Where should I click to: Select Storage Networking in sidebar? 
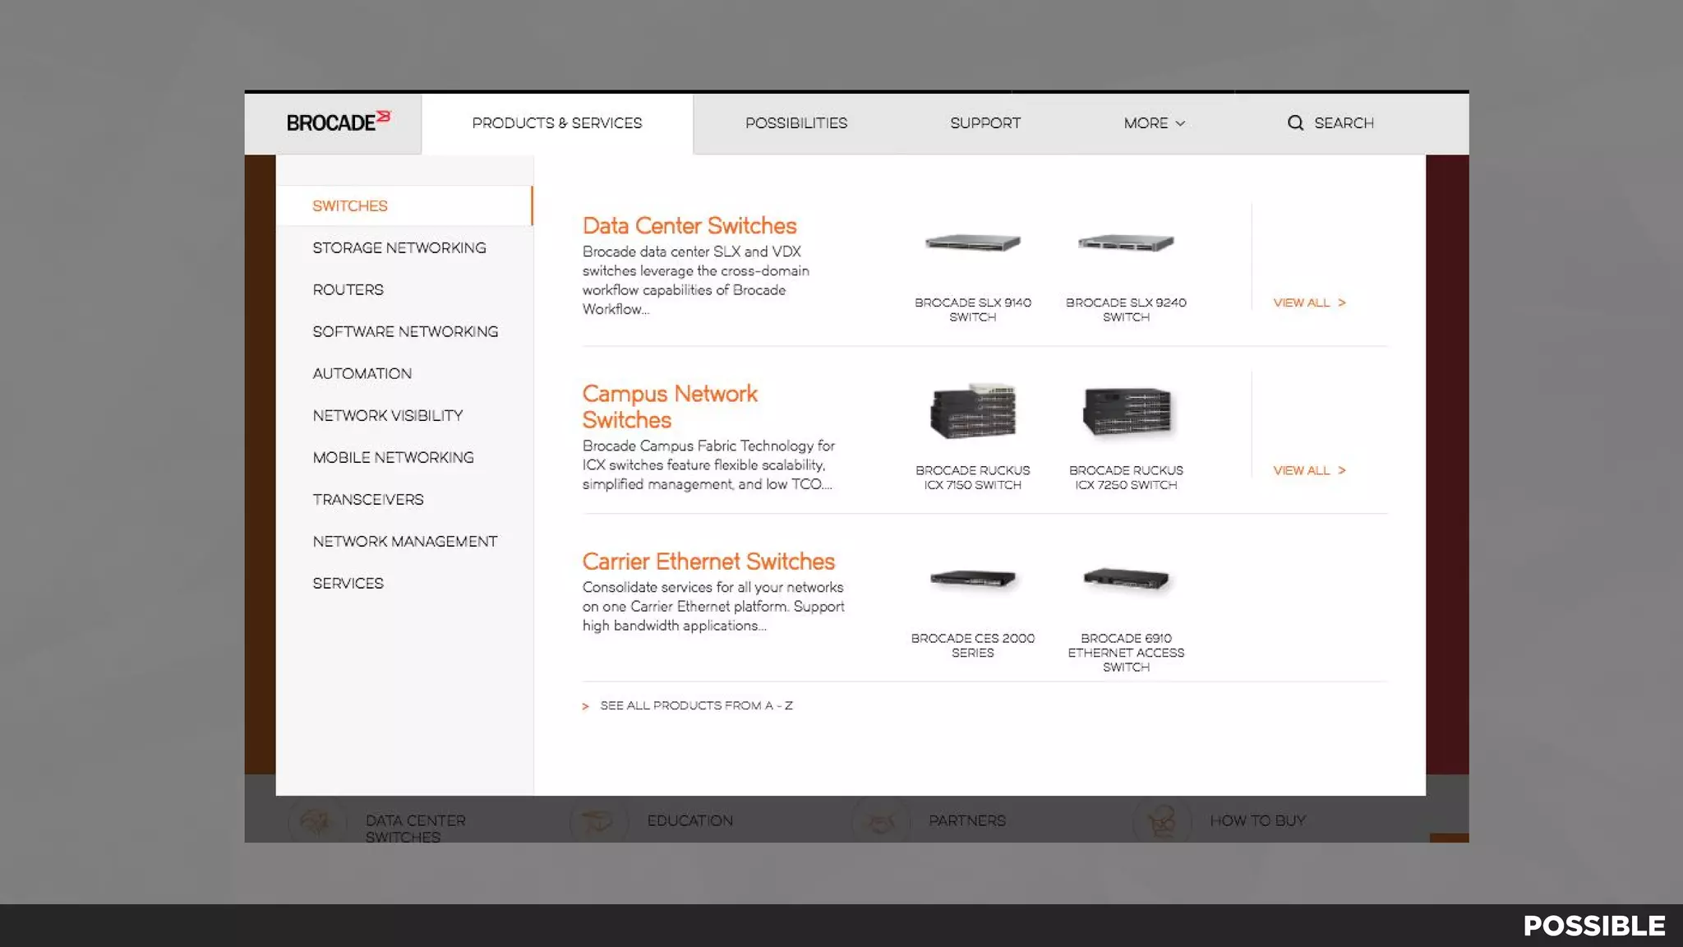point(399,247)
